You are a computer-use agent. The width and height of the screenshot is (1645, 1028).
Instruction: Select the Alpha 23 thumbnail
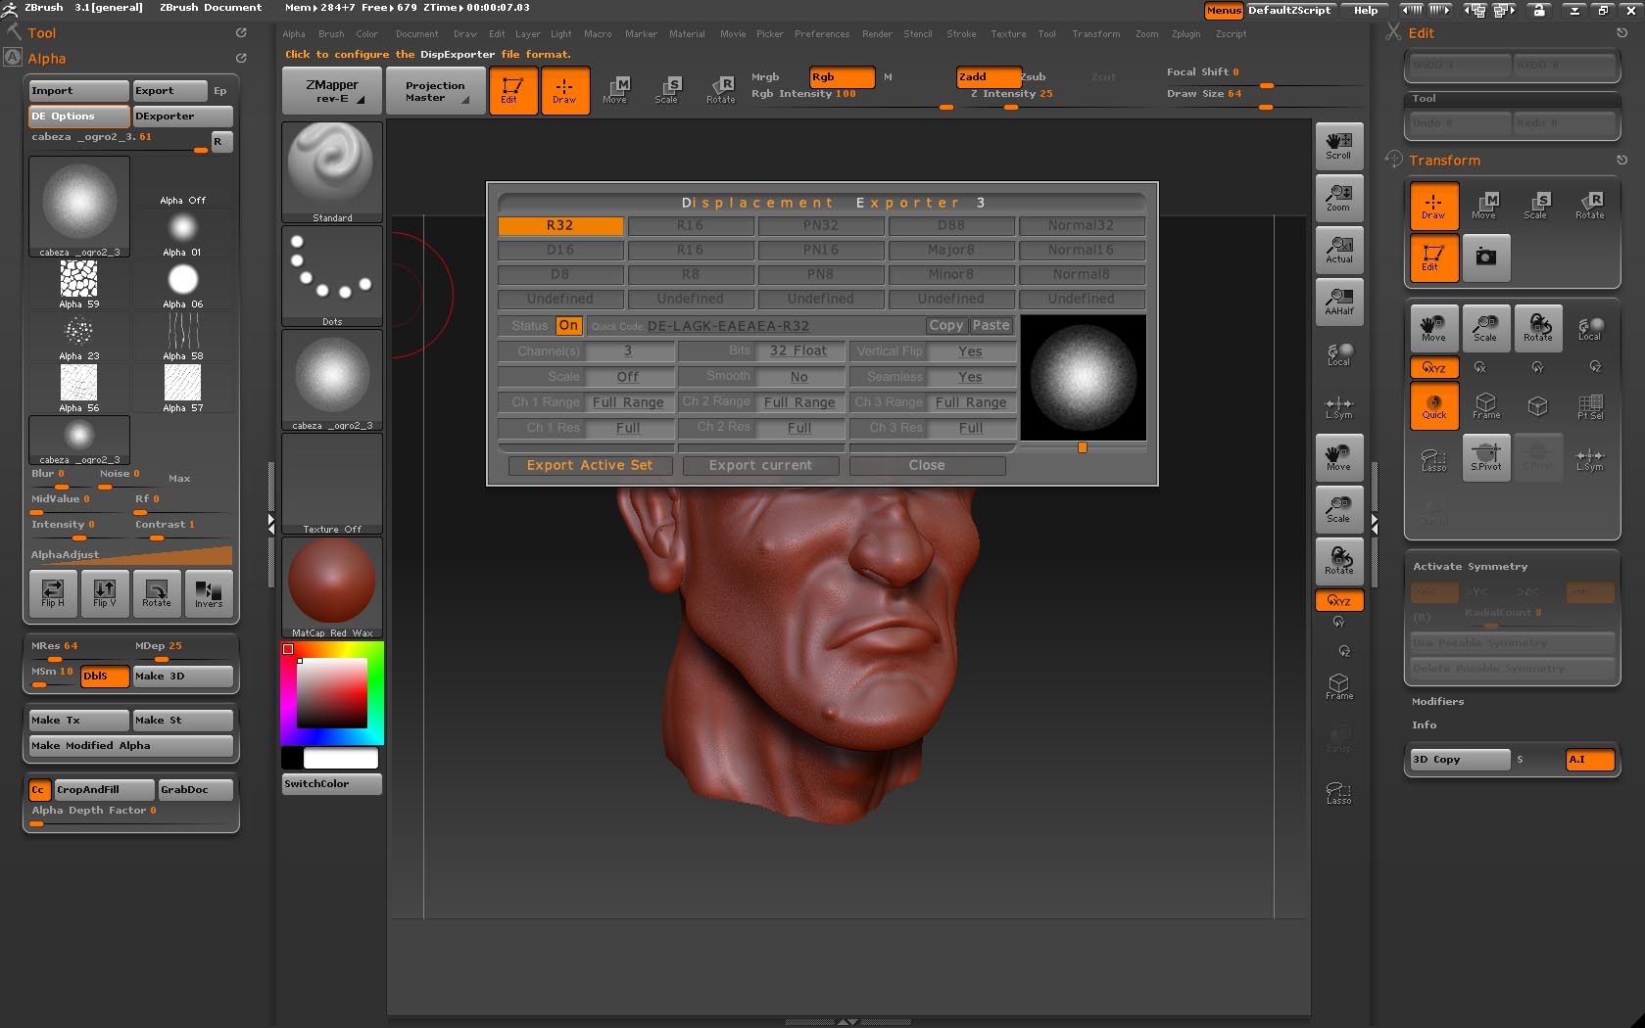79,337
